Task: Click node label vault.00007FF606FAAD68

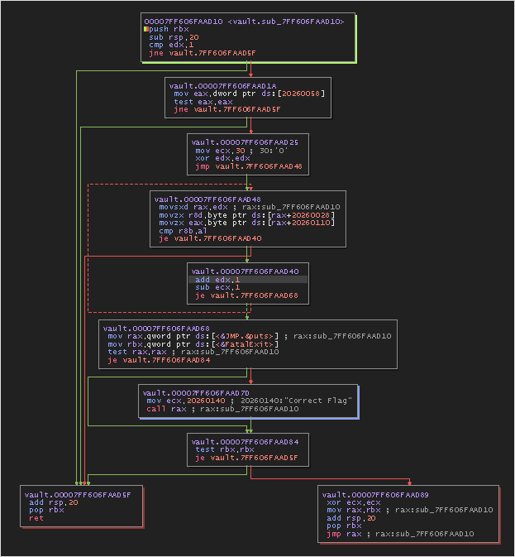Action: [156, 329]
